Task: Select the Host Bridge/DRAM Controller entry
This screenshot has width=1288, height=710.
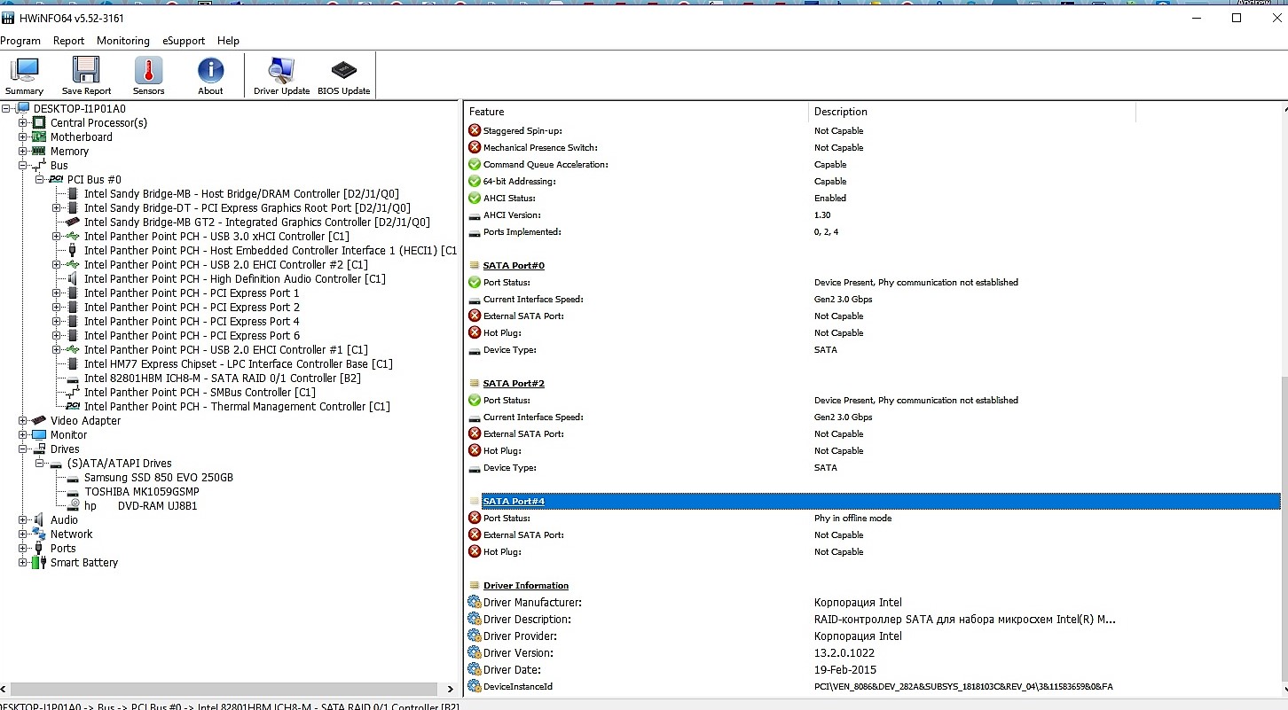Action: tap(241, 193)
